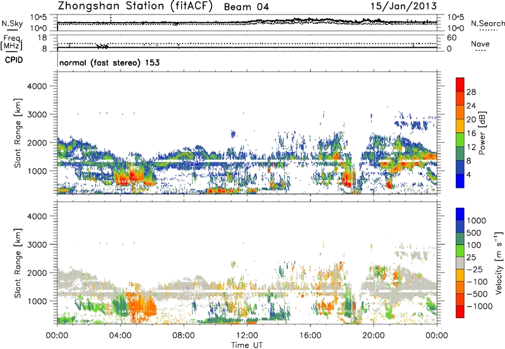Click the -100 label on Velocity colorbar

tap(477, 282)
